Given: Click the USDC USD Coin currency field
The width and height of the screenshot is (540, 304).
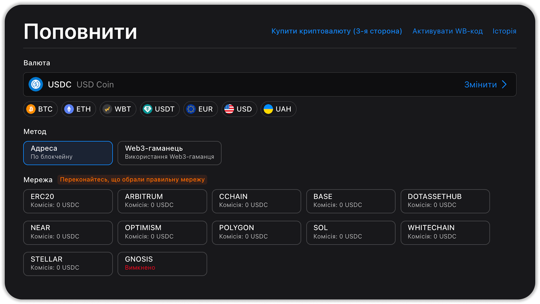Looking at the screenshot, I should click(236, 85).
